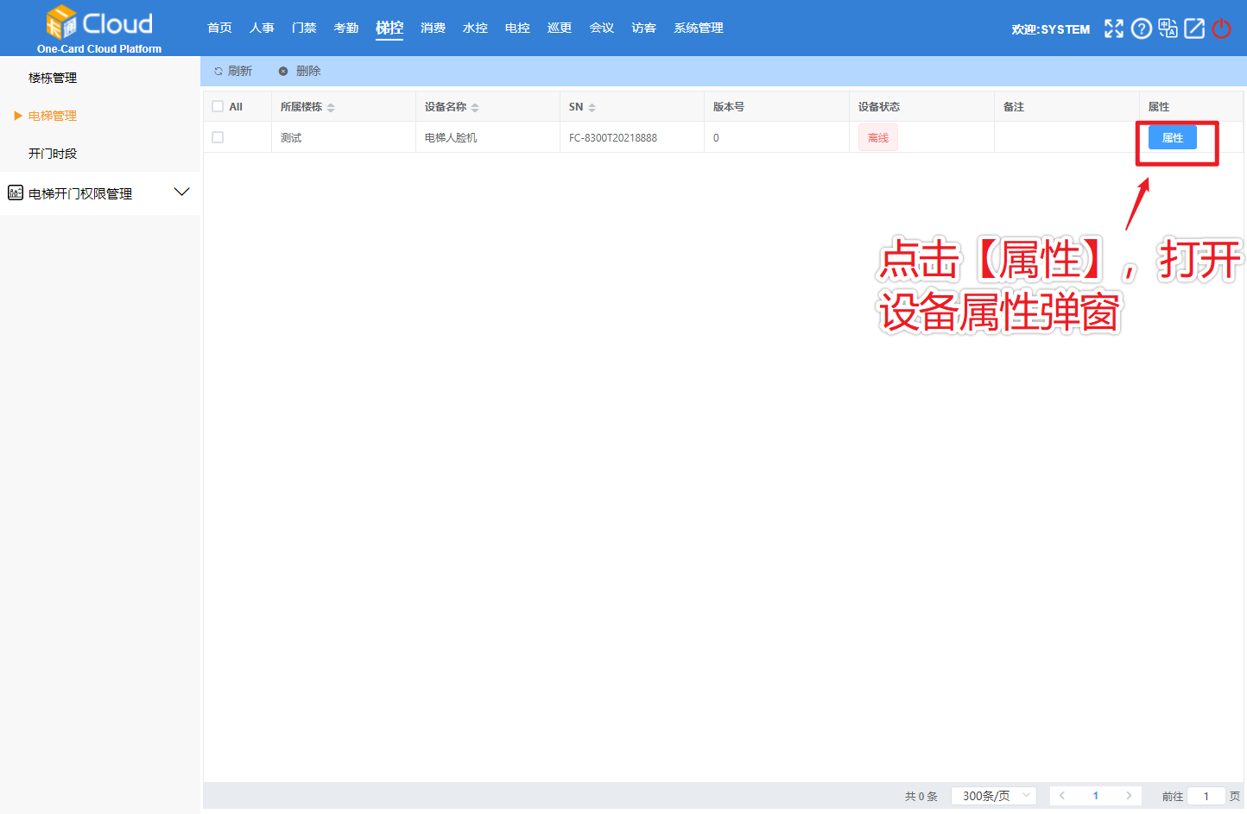Click the language translation icon
Screen dimensions: 1247x814
click(1168, 28)
